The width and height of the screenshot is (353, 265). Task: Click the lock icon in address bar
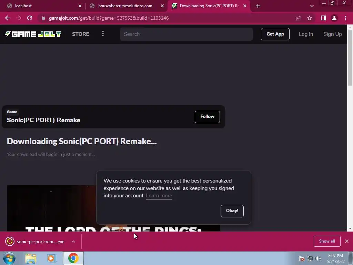click(x=43, y=18)
